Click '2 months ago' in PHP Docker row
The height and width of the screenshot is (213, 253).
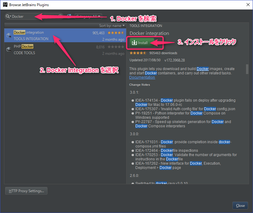pos(113,54)
